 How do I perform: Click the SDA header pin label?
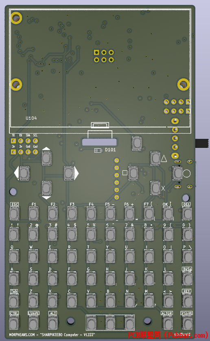click(x=28, y=135)
